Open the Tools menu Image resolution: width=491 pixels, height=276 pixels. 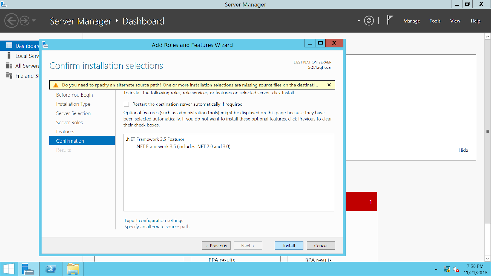[x=435, y=21]
